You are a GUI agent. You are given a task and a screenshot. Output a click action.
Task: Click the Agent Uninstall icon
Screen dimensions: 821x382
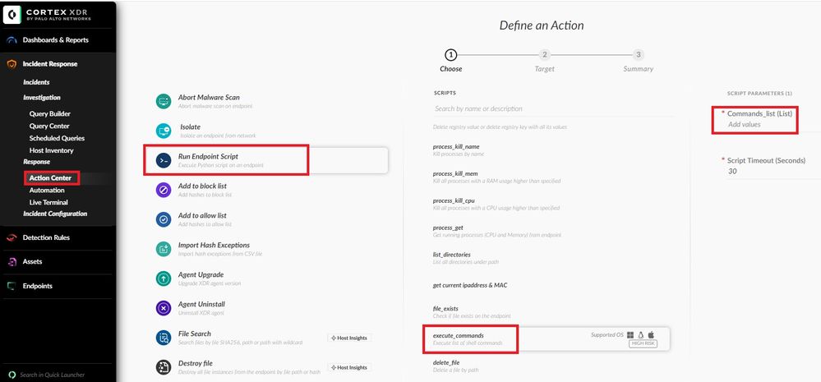(163, 308)
